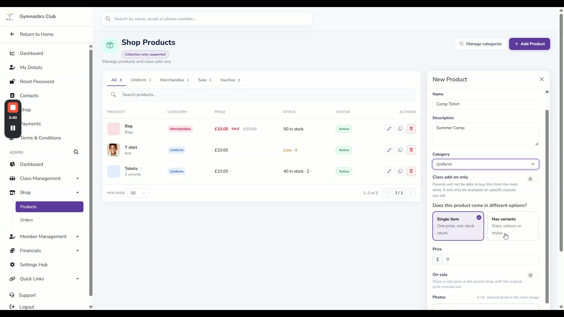Image resolution: width=564 pixels, height=317 pixels.
Task: Expand the Class Management sidebar menu
Action: [44, 178]
